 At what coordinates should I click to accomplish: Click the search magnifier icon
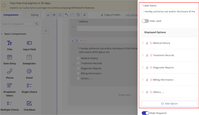click(37, 24)
